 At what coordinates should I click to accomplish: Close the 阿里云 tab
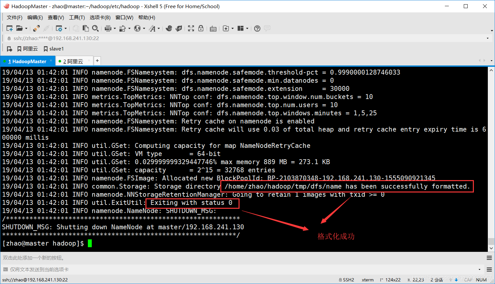click(89, 61)
